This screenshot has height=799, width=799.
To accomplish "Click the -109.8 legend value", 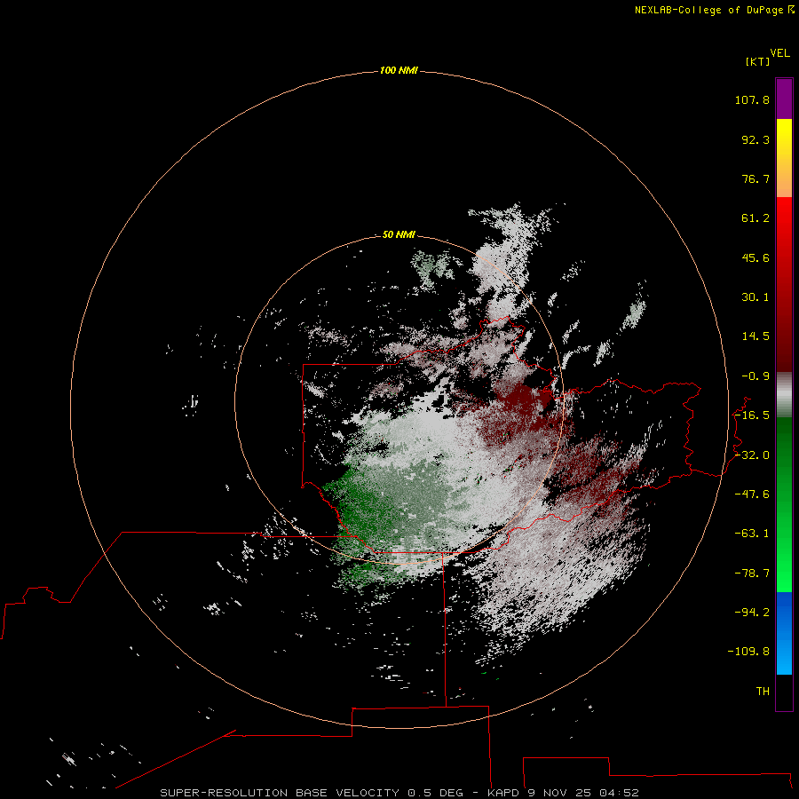I will point(748,652).
